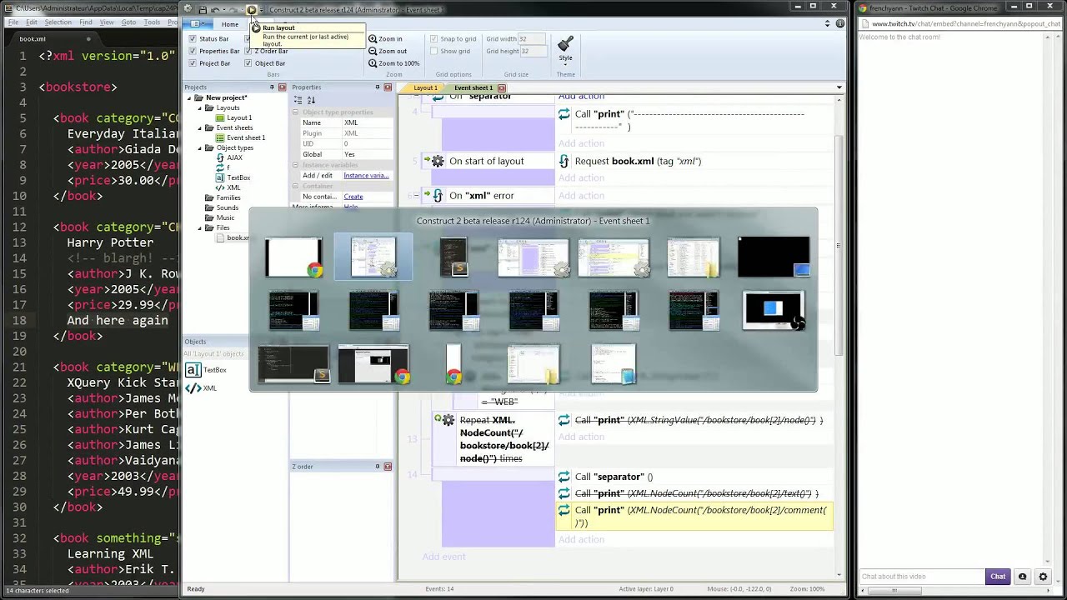Close the Z order panel

(x=388, y=467)
